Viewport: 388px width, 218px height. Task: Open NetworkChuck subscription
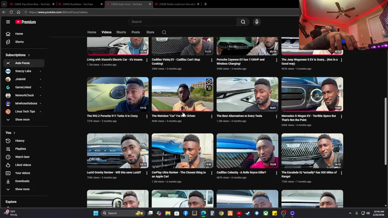[x=24, y=95]
